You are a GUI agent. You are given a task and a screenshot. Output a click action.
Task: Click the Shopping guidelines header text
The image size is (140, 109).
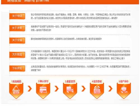click(x=37, y=1)
